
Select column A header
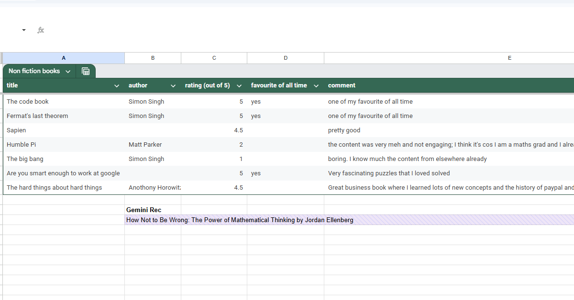(x=64, y=58)
